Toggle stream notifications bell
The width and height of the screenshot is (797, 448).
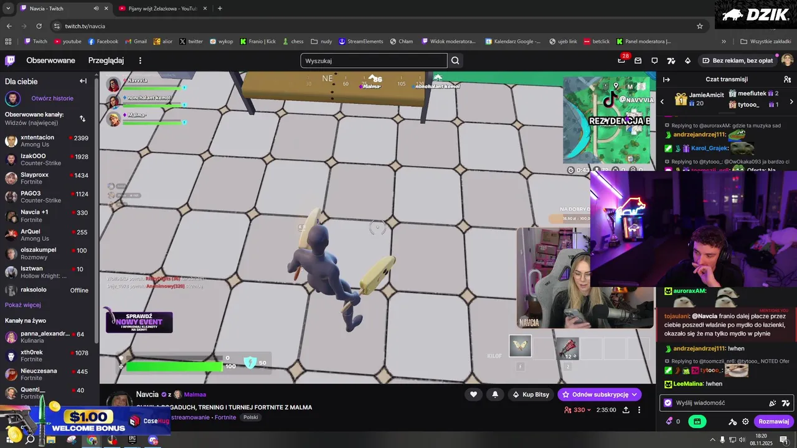(495, 394)
